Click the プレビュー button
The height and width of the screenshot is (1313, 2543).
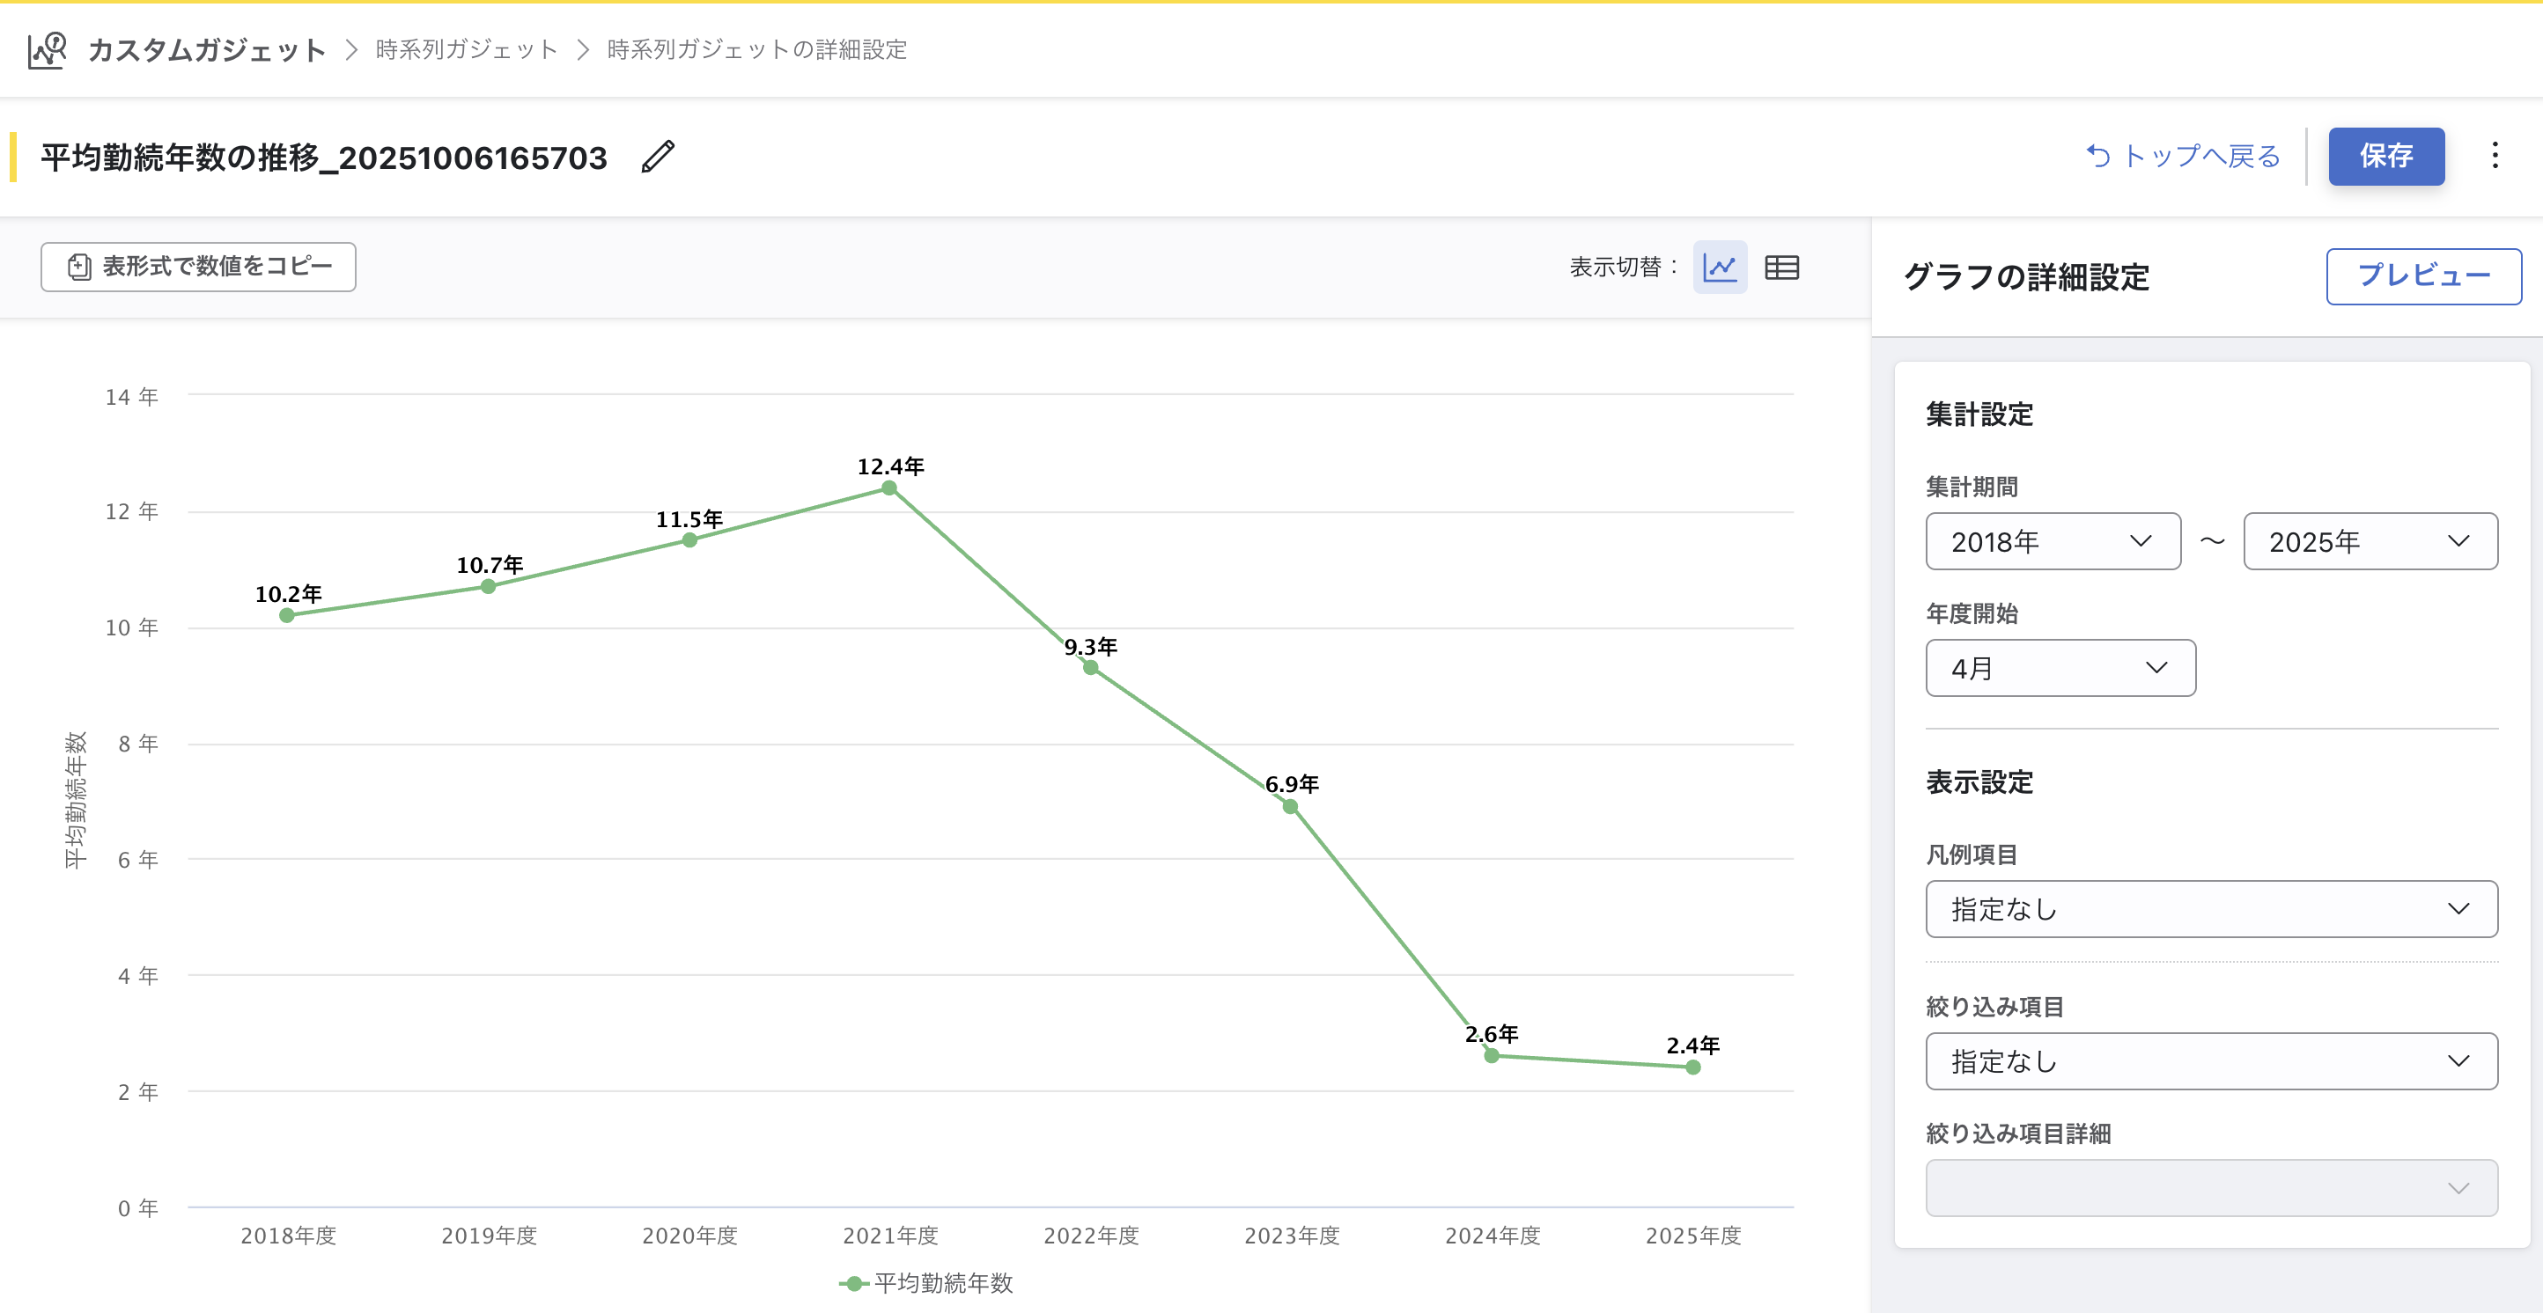pyautogui.click(x=2422, y=276)
